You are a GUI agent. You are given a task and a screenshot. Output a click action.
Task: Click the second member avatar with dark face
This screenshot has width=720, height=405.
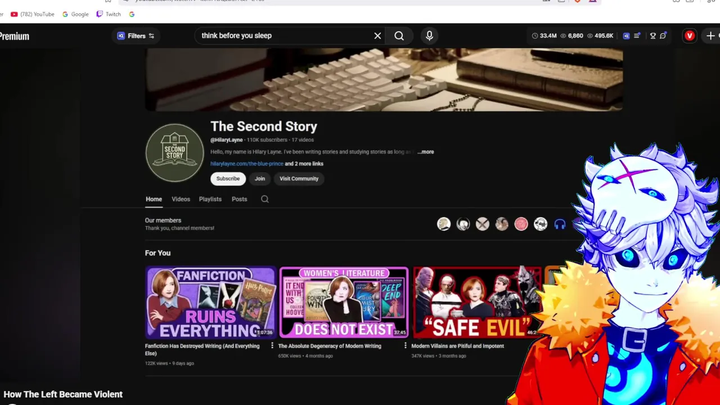pos(463,224)
